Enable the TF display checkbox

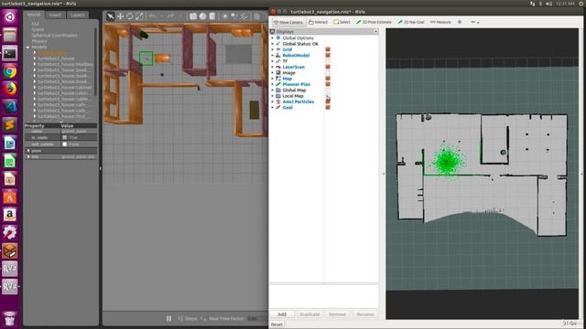328,61
